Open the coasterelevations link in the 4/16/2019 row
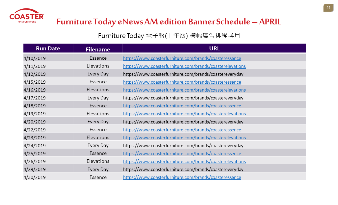This screenshot has height=205, width=338. 184,90
